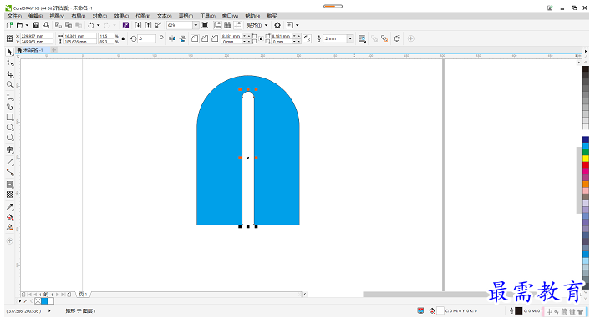Image resolution: width=590 pixels, height=318 pixels.
Task: Select the Color Eyedropper tool
Action: pos(10,207)
